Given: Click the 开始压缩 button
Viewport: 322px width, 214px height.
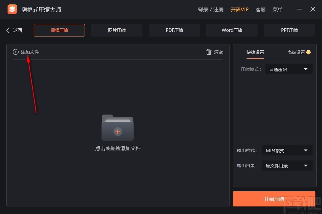Looking at the screenshot, I should 274,199.
